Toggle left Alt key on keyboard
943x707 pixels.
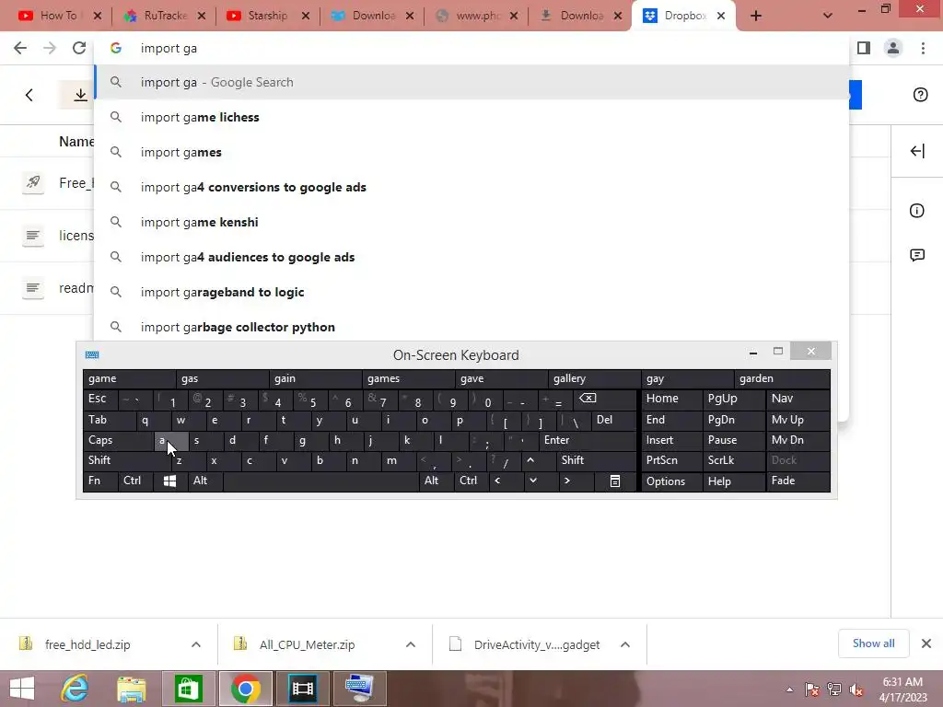205,481
